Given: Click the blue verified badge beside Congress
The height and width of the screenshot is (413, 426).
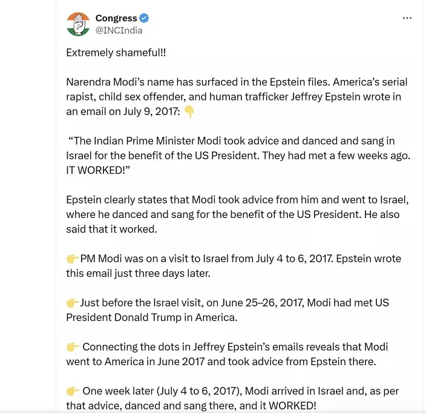Looking at the screenshot, I should click(145, 18).
